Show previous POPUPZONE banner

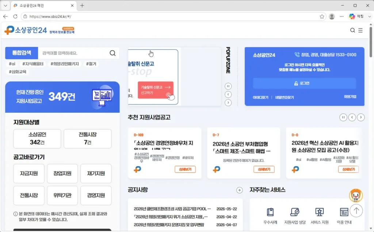click(x=228, y=94)
